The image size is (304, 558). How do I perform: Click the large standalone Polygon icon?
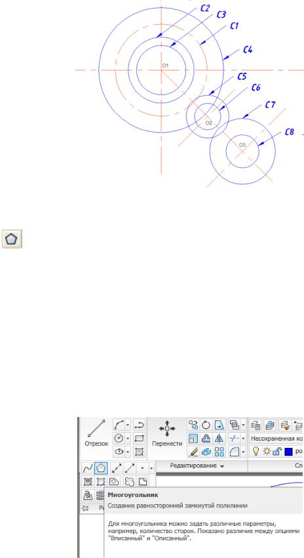(12, 238)
